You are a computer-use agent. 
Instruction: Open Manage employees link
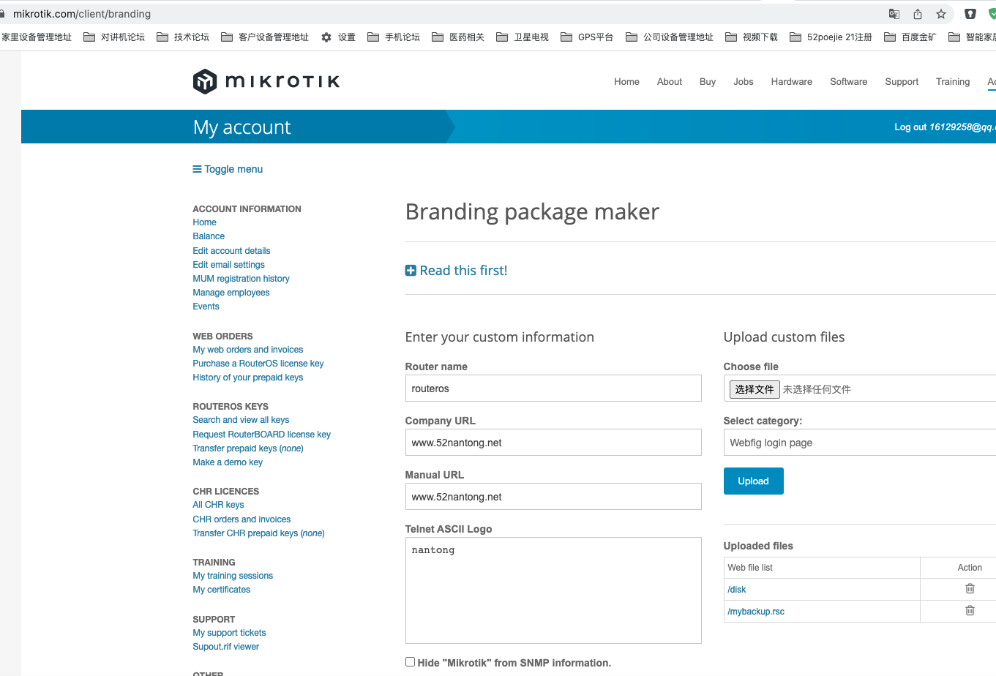[231, 293]
